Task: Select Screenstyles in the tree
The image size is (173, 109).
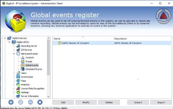Action: click(27, 77)
